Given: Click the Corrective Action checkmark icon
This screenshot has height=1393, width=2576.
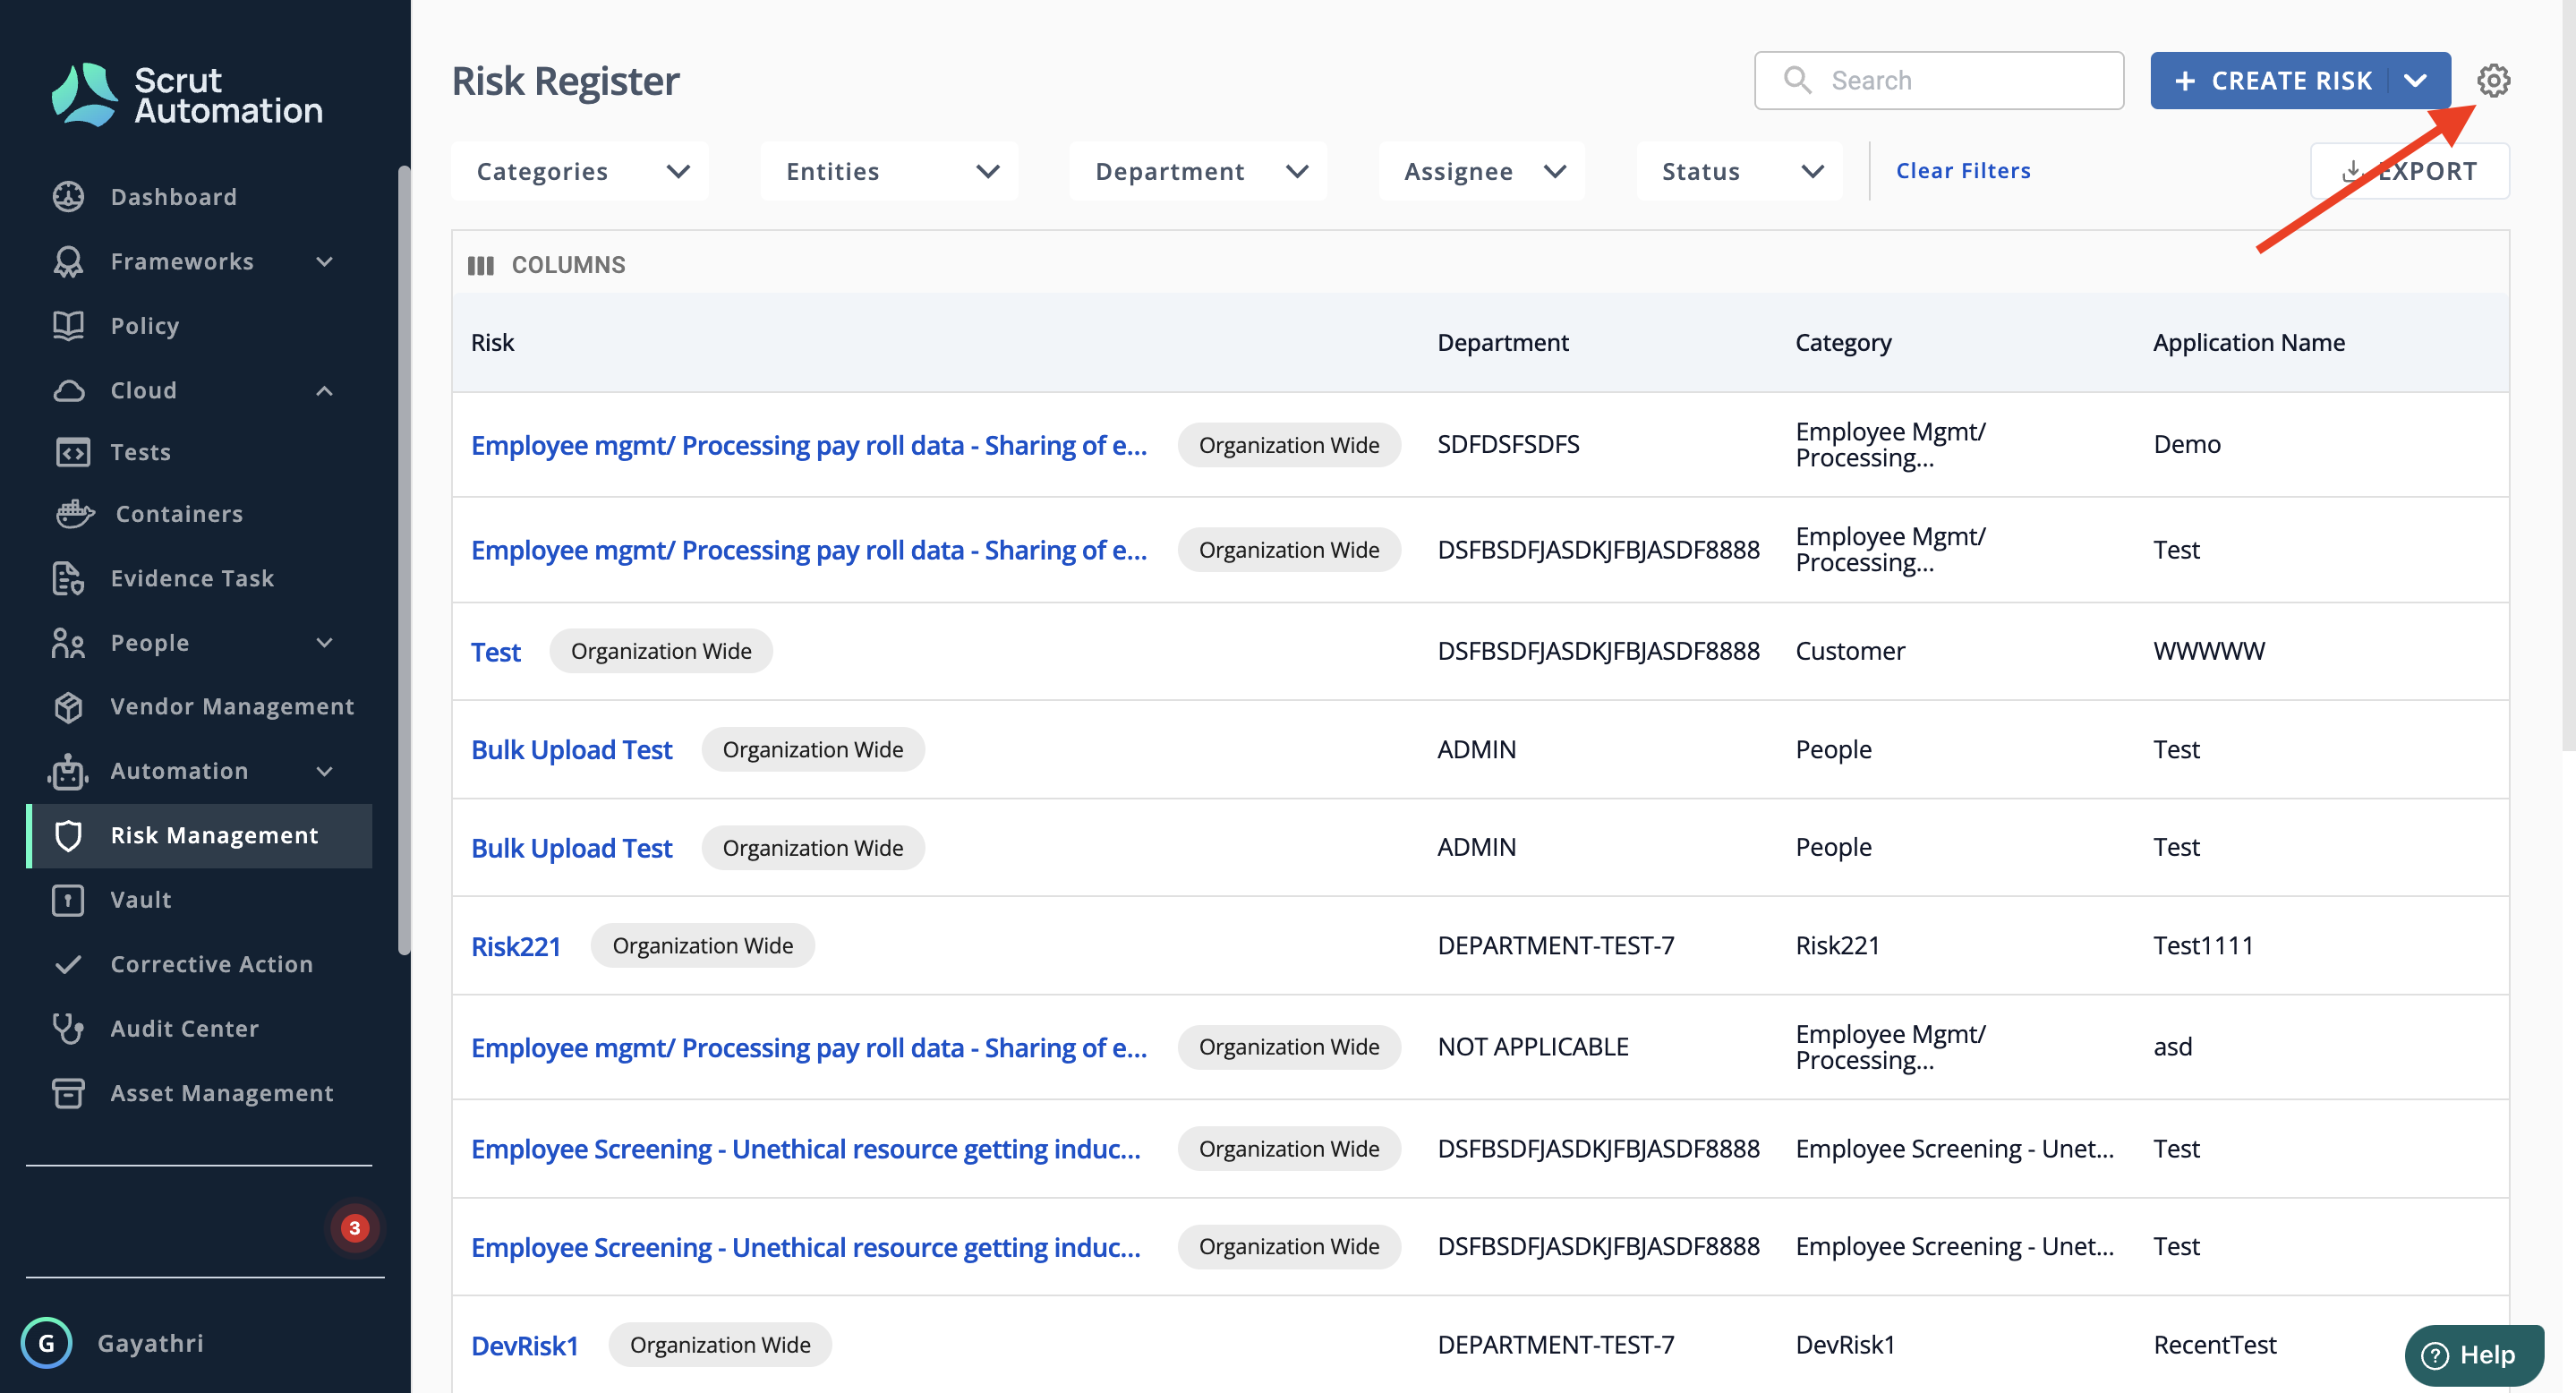Looking at the screenshot, I should (68, 965).
